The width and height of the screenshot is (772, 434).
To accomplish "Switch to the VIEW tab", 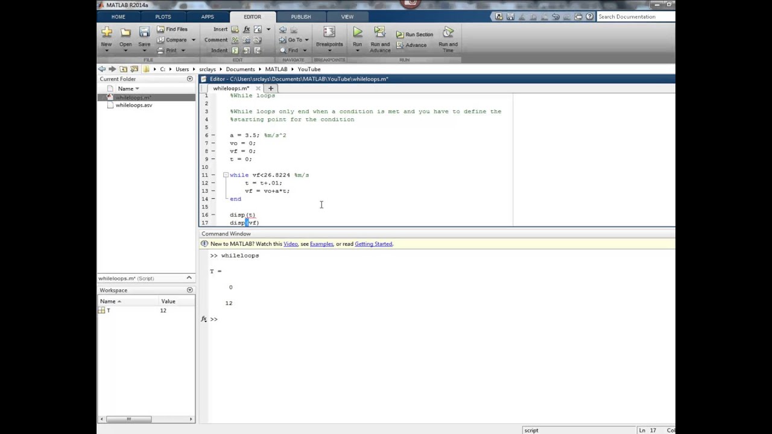I will pos(347,17).
